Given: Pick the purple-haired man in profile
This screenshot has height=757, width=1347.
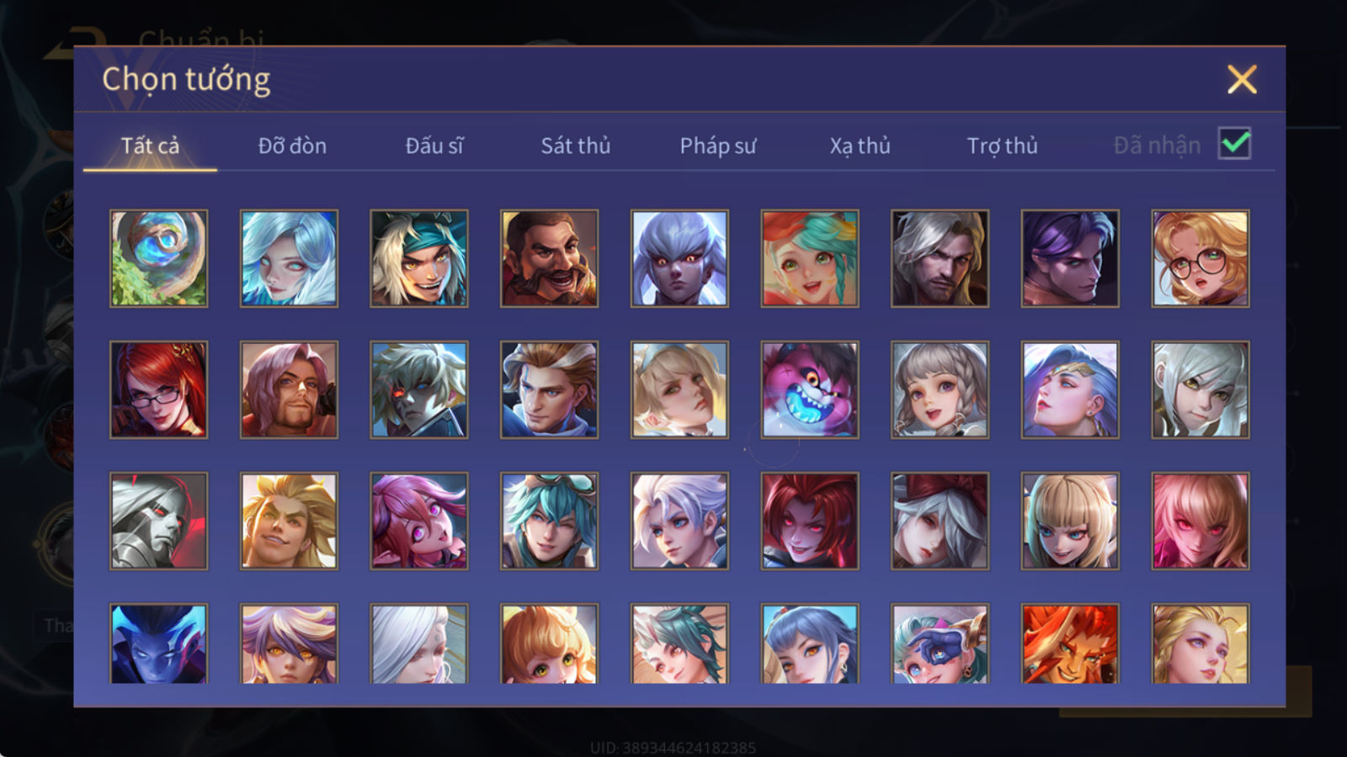Looking at the screenshot, I should click(1070, 258).
